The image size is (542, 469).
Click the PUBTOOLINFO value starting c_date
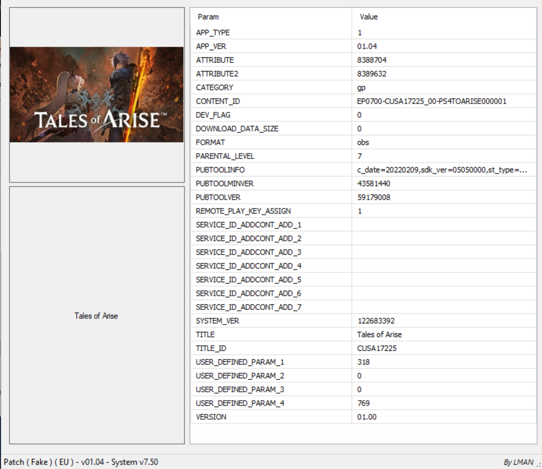[x=442, y=170]
